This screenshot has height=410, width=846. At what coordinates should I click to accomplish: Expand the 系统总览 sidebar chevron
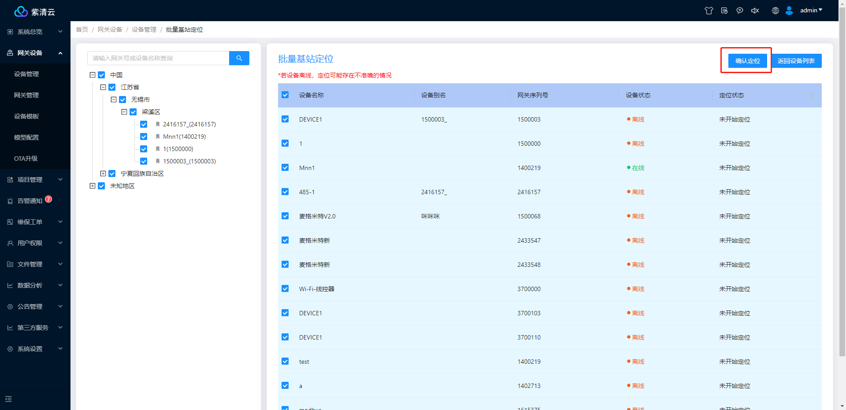coord(60,32)
